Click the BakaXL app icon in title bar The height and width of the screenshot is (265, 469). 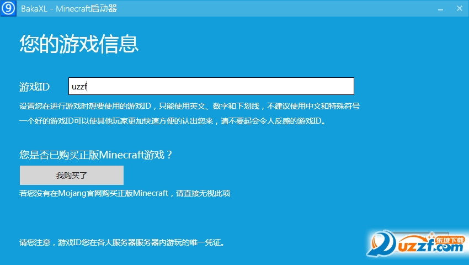[x=8, y=8]
